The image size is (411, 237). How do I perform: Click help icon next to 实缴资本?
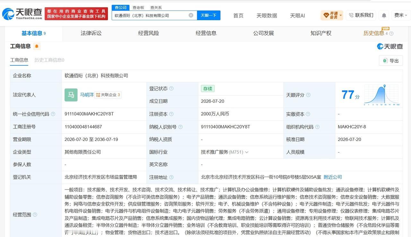pyautogui.click(x=308, y=114)
